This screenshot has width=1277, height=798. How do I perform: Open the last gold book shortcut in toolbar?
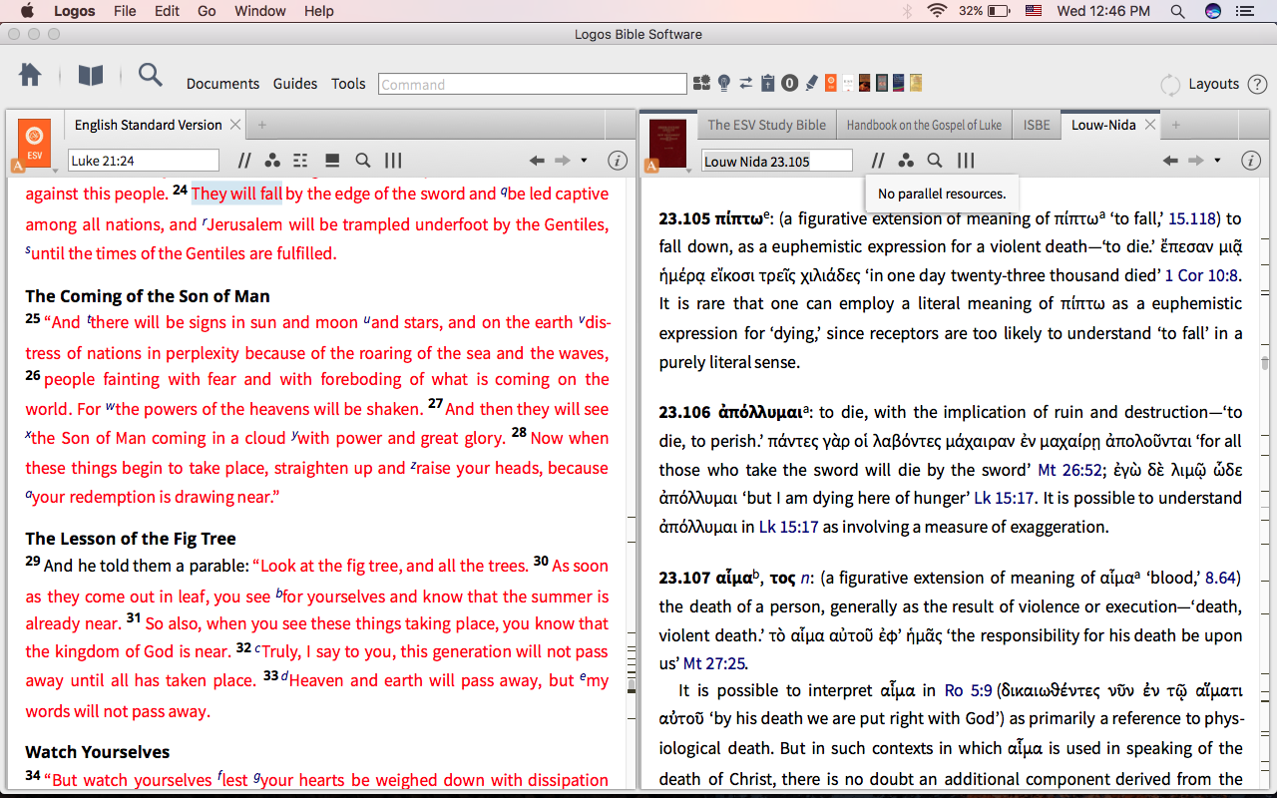click(915, 83)
